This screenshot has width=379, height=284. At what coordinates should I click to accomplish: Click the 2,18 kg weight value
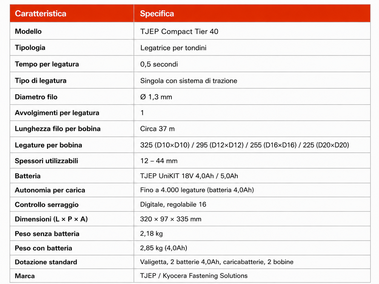coord(151,234)
